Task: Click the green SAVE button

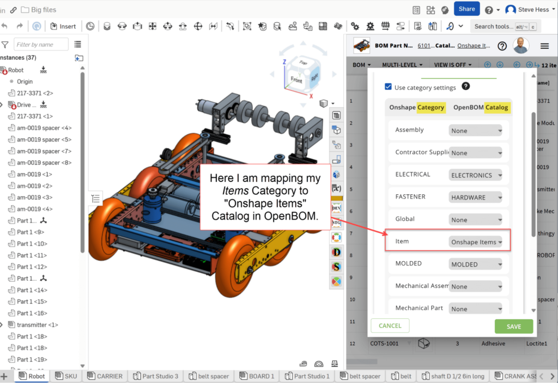Action: click(513, 326)
